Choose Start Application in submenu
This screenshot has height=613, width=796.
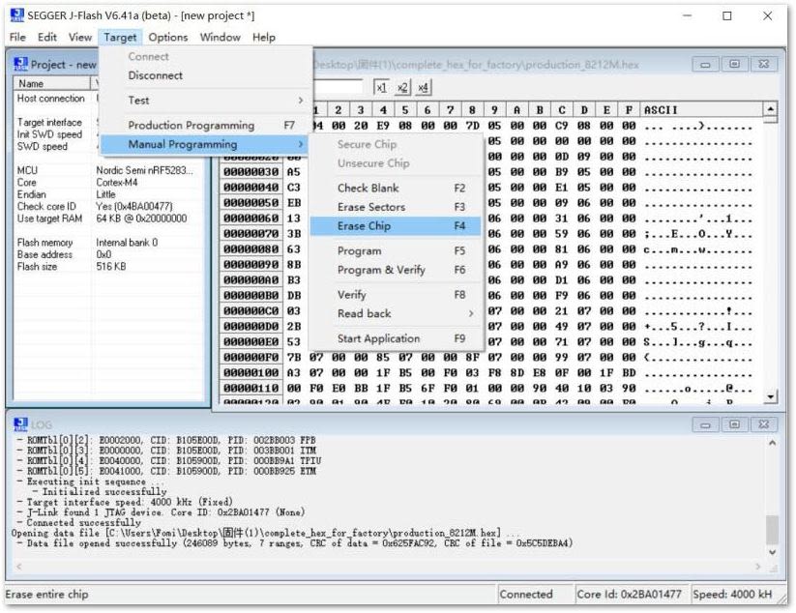(x=396, y=338)
